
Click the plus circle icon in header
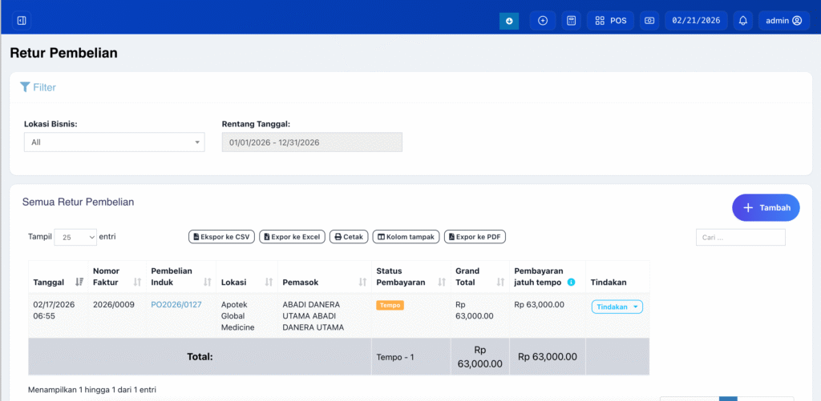pos(543,21)
